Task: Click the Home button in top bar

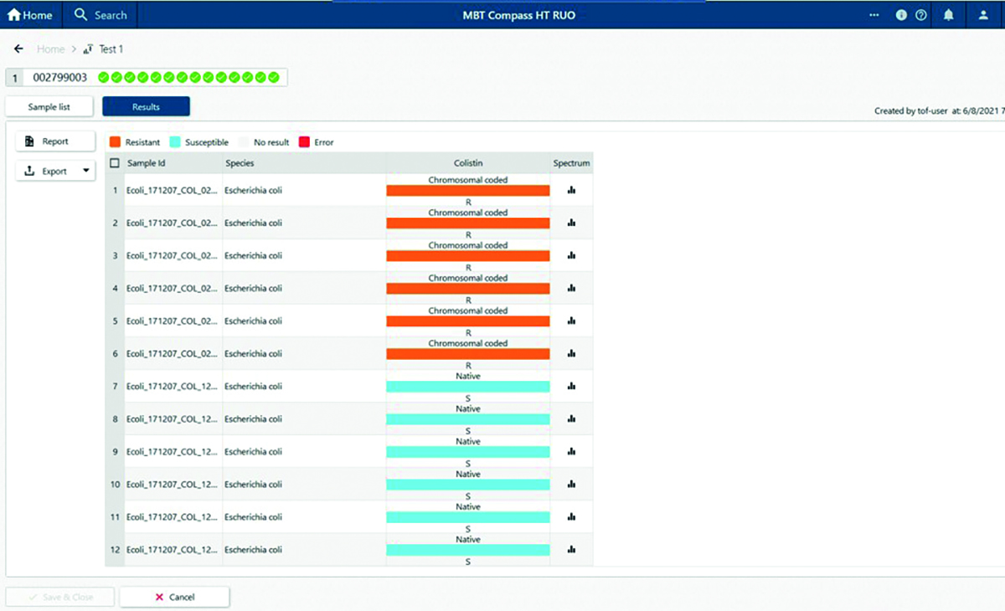Action: [30, 15]
